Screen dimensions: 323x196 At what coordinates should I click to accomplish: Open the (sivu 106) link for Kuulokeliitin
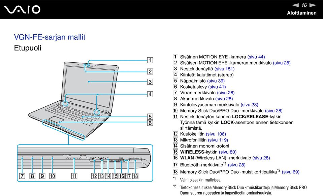tap(216, 134)
